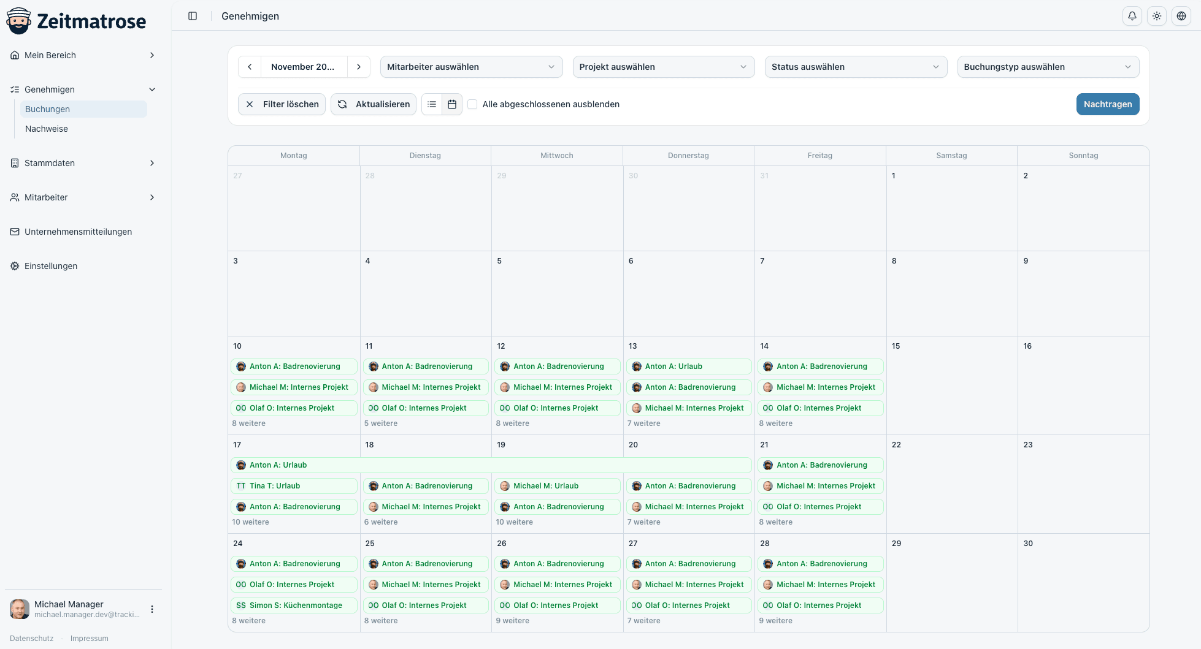Open Unternehmensmitteilungen in the sidebar
The height and width of the screenshot is (649, 1201).
79,232
